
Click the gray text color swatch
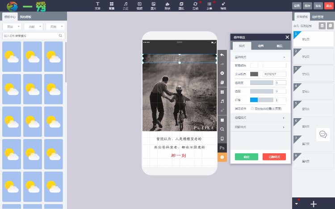coord(254,74)
